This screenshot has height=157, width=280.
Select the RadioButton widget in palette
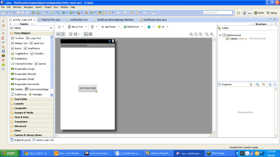pyautogui.click(x=19, y=59)
